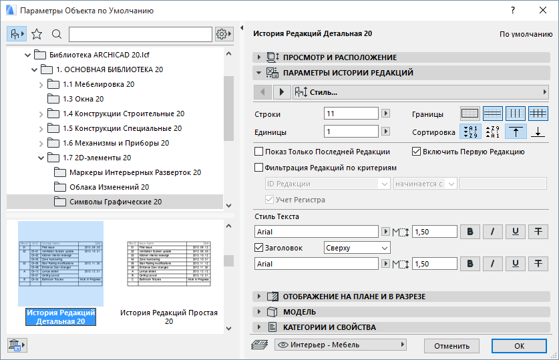This screenshot has width=559, height=360.
Task: Uncheck the Заголовок checkbox
Action: pyautogui.click(x=259, y=247)
